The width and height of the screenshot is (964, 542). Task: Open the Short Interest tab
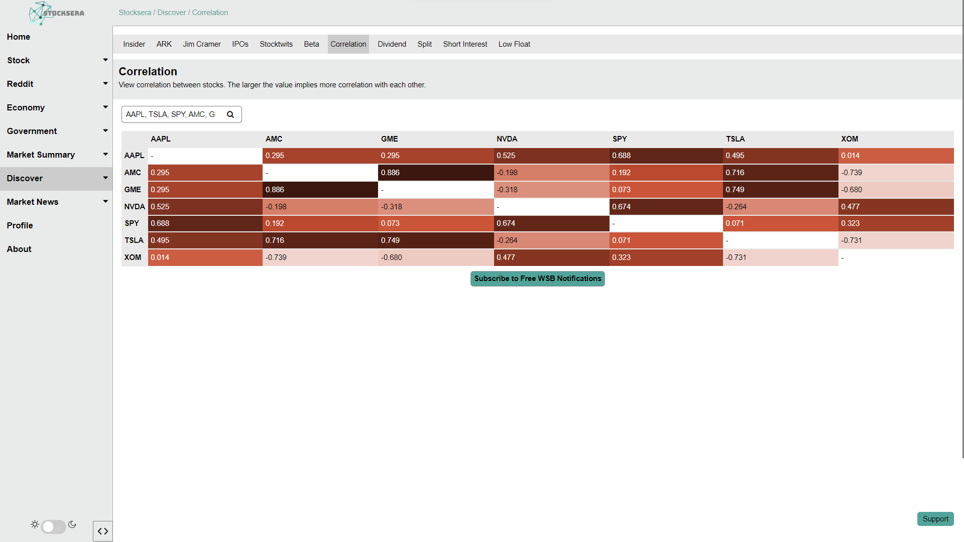[x=465, y=44]
